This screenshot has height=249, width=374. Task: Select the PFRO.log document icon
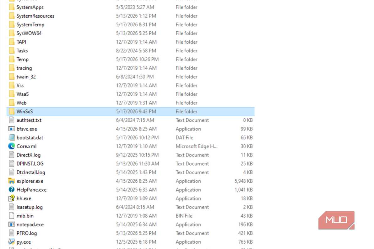[x=11, y=233]
